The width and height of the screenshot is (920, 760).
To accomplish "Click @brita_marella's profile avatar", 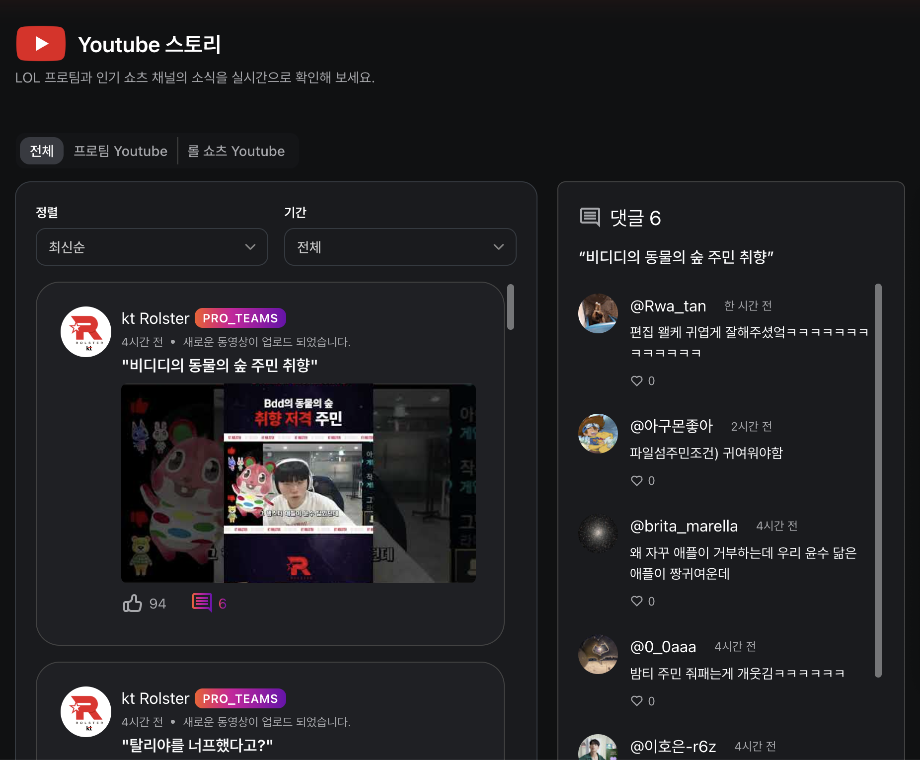I will tap(598, 533).
